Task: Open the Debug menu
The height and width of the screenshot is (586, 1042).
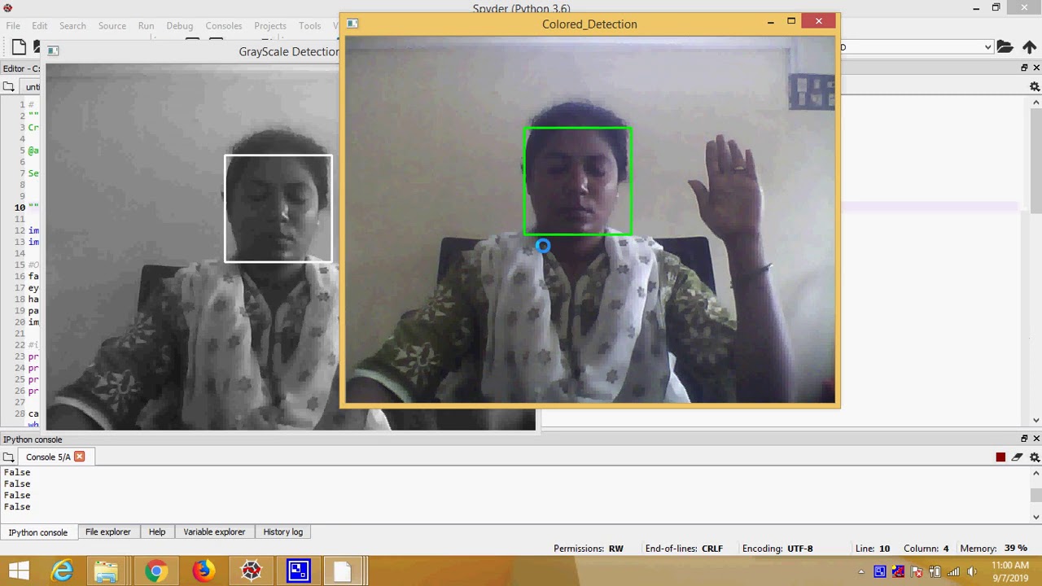Action: tap(179, 26)
